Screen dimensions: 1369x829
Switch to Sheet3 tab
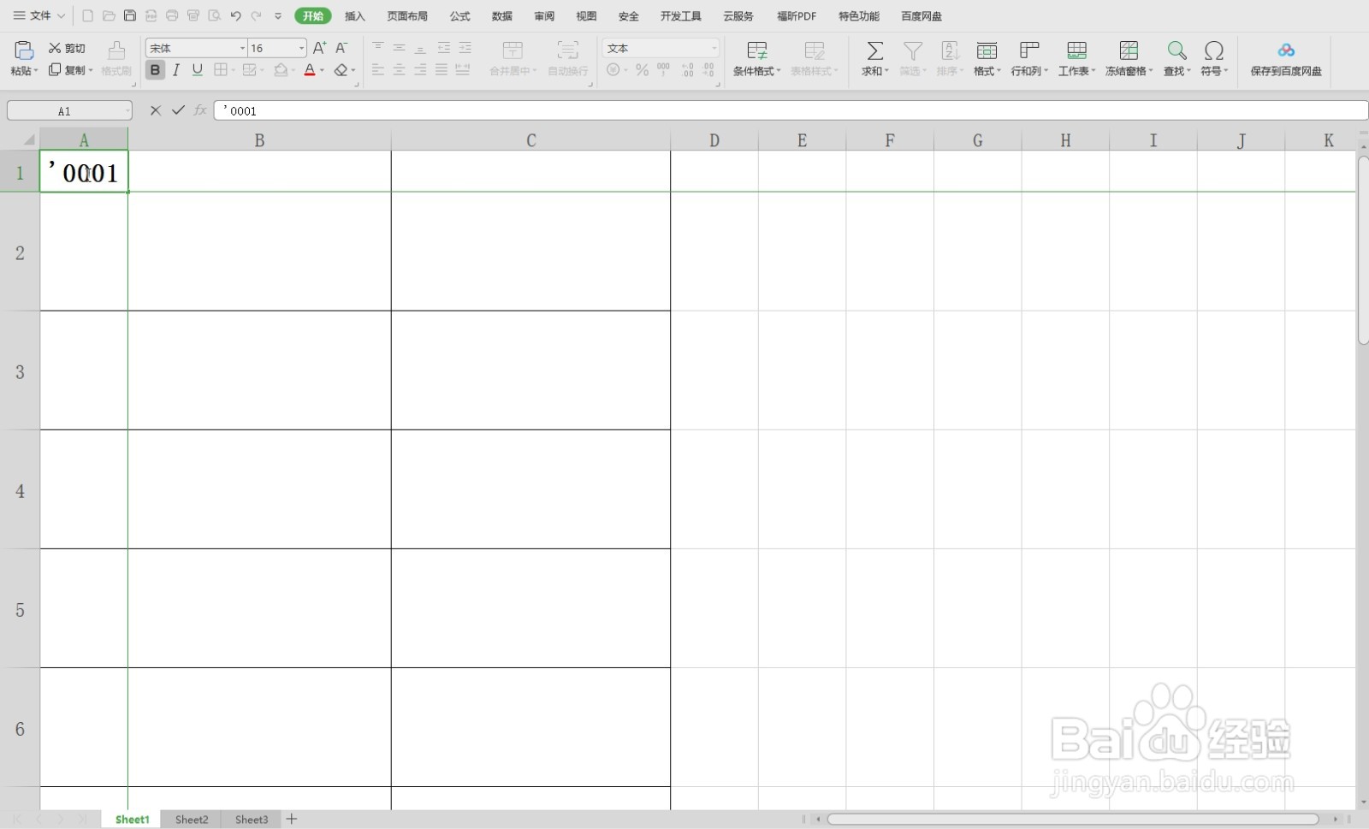(252, 819)
